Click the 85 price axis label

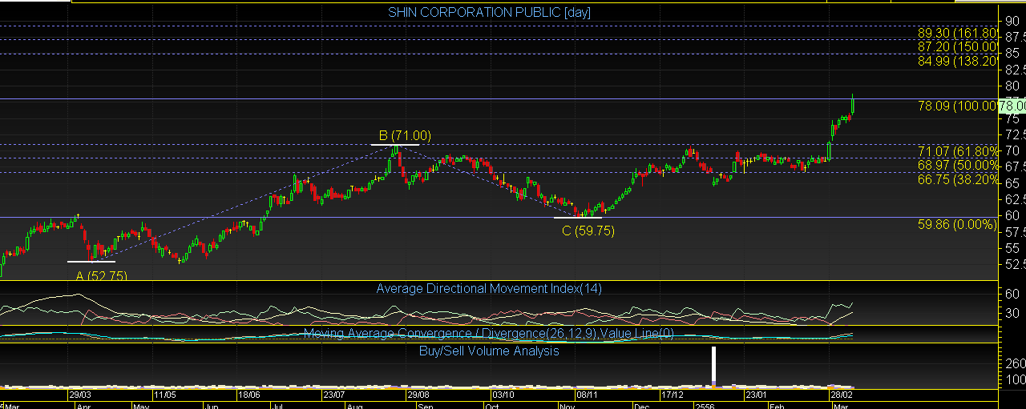pyautogui.click(x=1011, y=54)
